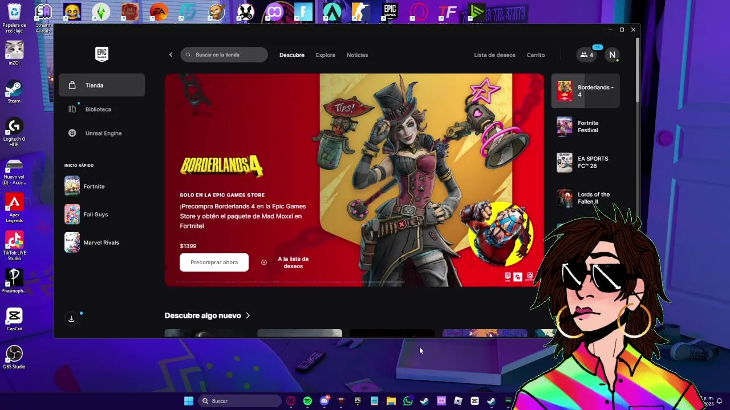Open the downloads icon in the sidebar
This screenshot has width=730, height=410.
(71, 319)
